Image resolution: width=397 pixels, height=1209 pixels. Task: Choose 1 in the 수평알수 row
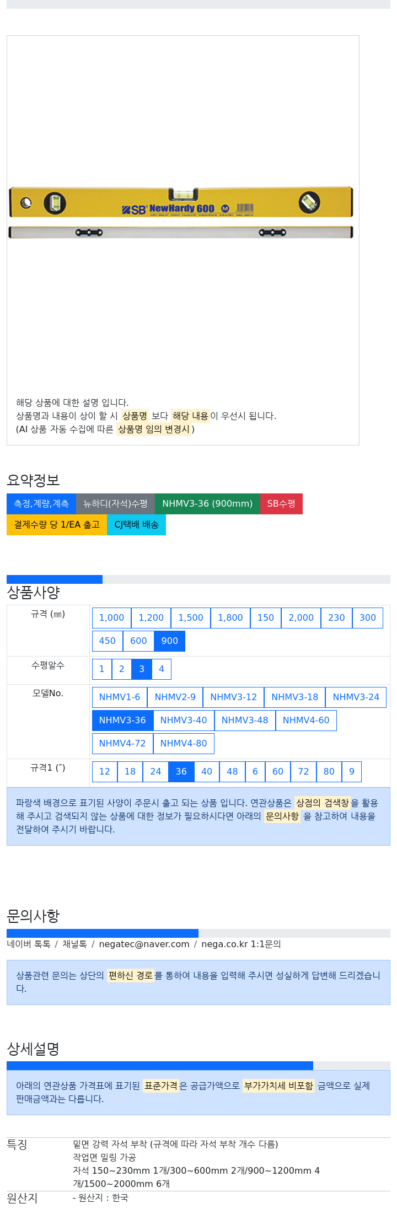click(x=101, y=669)
